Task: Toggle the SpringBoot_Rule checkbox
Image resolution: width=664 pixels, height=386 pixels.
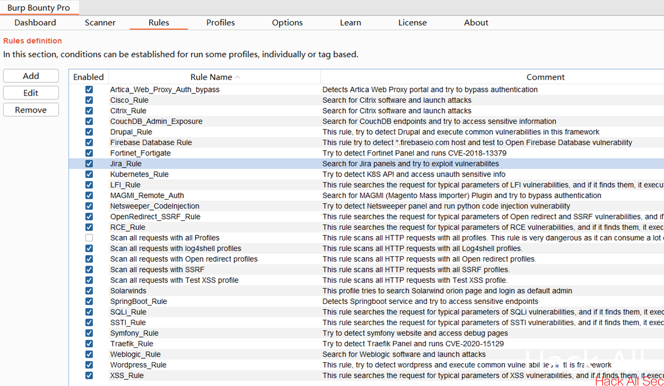Action: click(x=89, y=302)
